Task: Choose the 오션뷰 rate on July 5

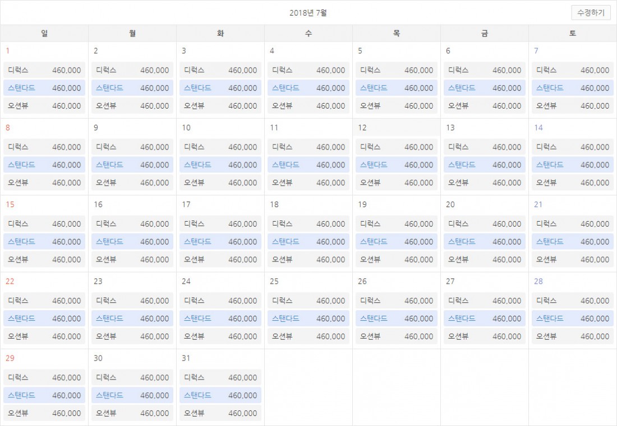Action: point(397,106)
